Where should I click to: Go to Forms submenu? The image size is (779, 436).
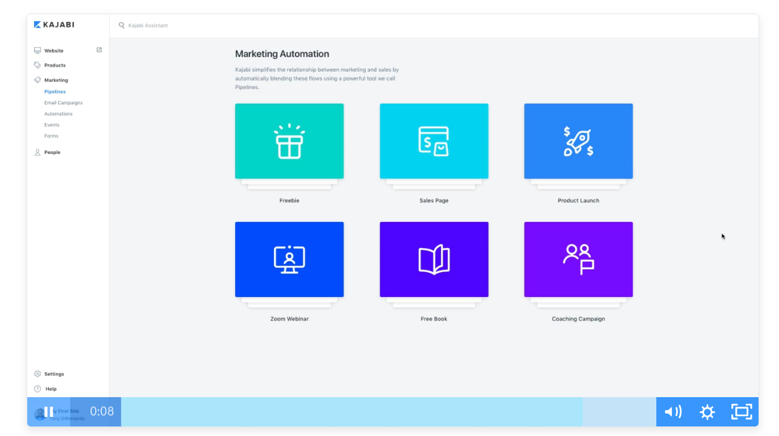pos(51,136)
